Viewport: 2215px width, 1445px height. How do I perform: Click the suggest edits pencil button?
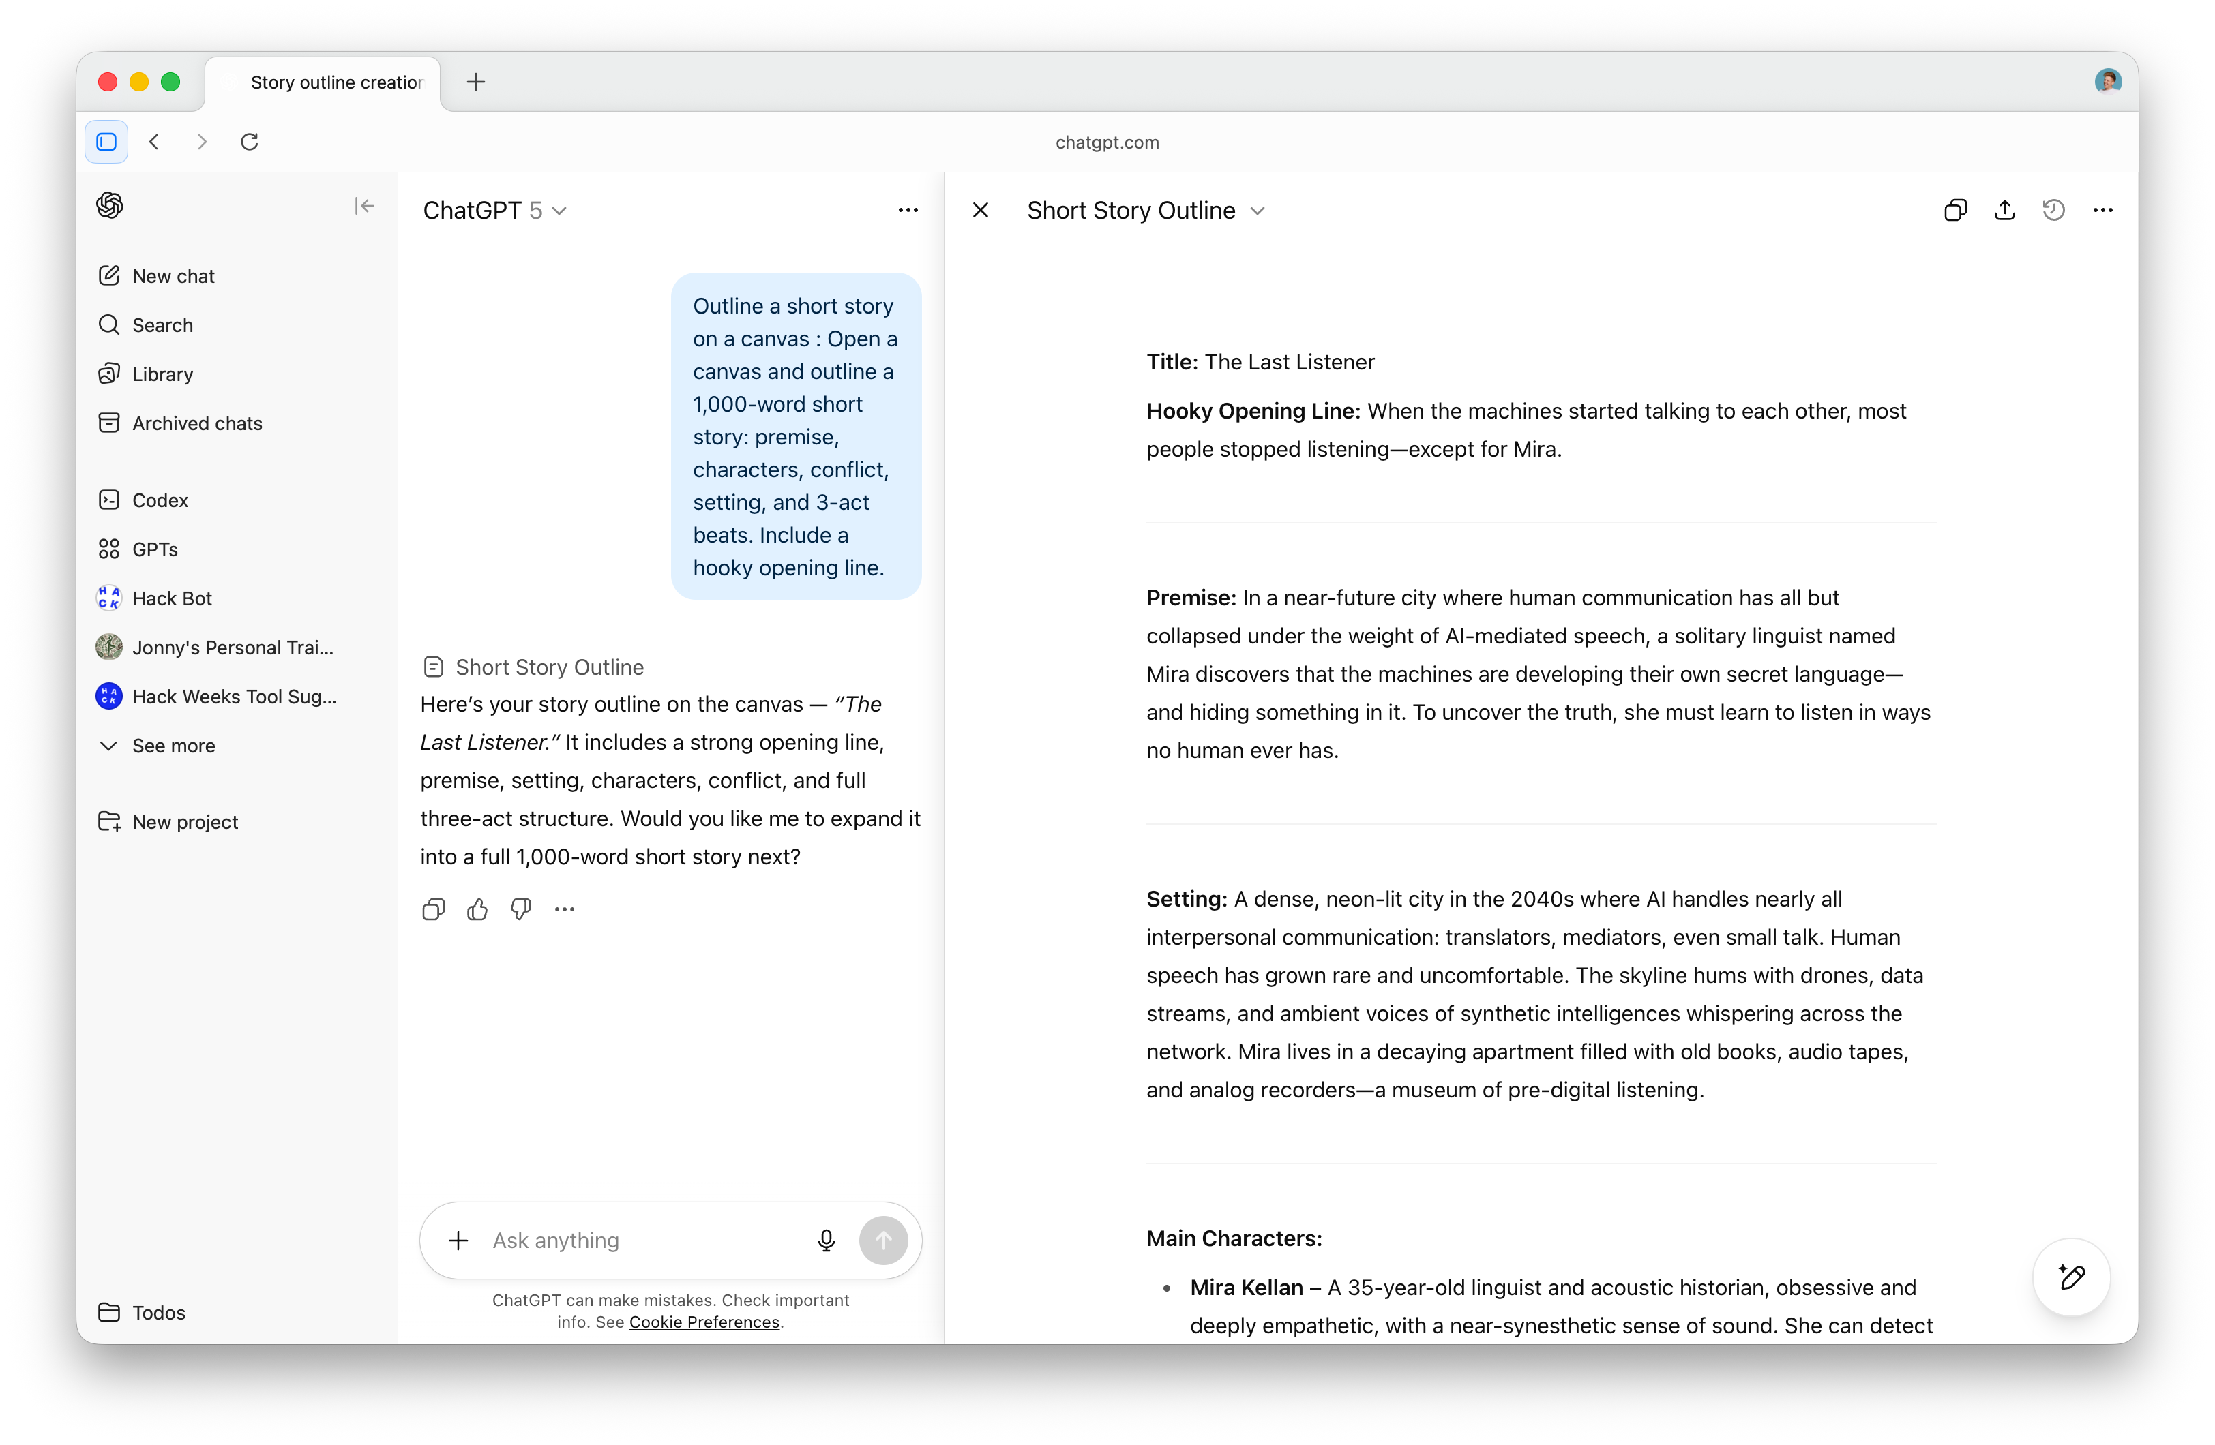2070,1277
